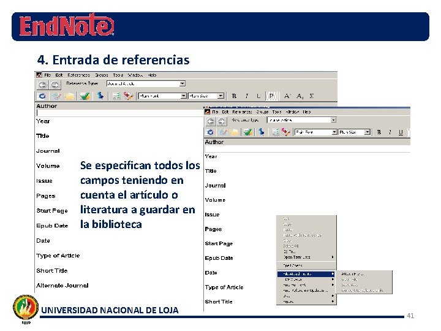Toggle Italic in the left window toolbar
This screenshot has width=441, height=331.
pos(247,96)
